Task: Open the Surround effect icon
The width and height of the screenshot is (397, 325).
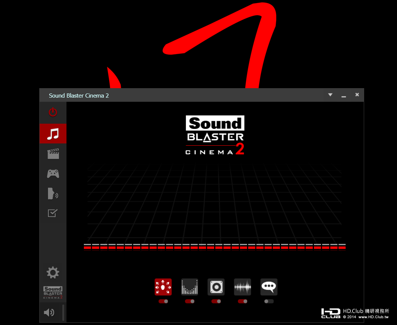Action: point(163,287)
